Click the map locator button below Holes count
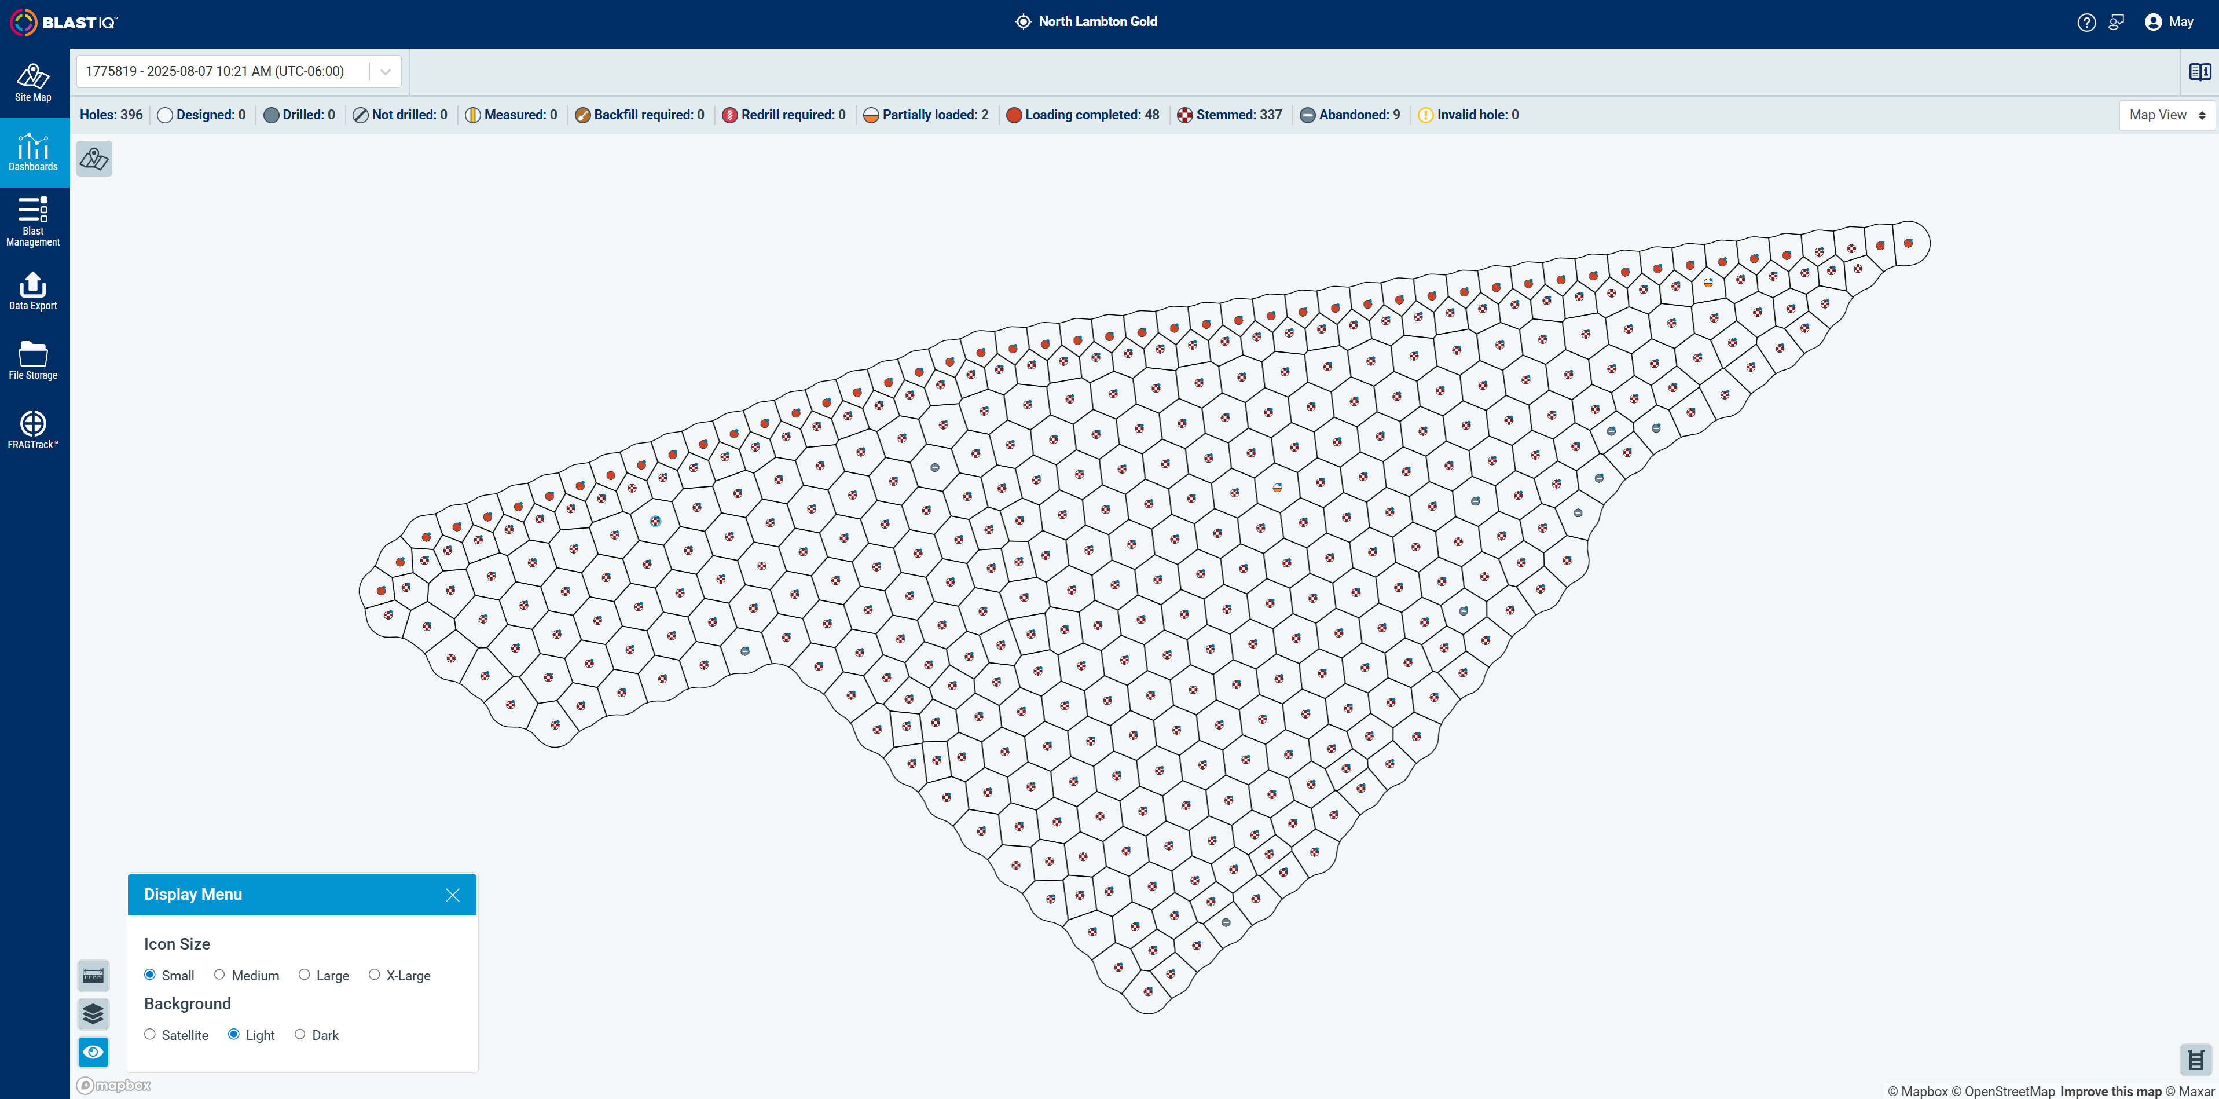 (94, 159)
